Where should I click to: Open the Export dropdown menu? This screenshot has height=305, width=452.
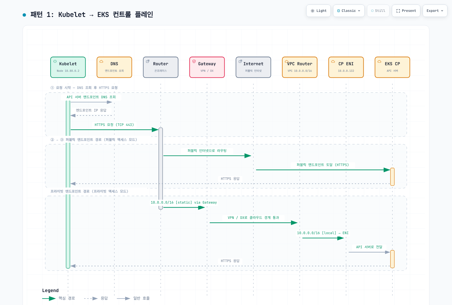click(x=435, y=11)
